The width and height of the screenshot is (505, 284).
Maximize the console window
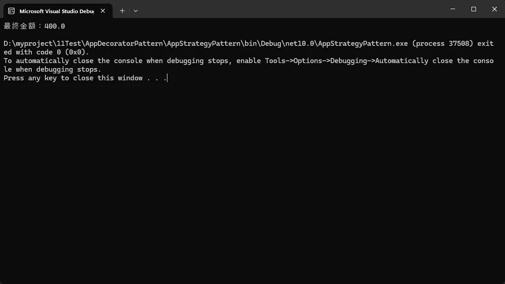point(474,9)
